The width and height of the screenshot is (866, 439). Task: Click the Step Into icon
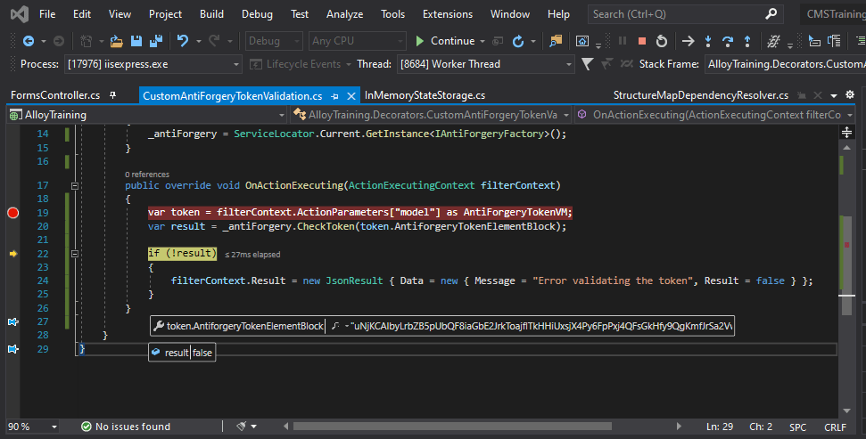(708, 41)
